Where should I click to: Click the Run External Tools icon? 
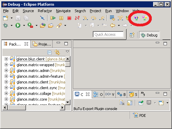[x=30, y=25]
